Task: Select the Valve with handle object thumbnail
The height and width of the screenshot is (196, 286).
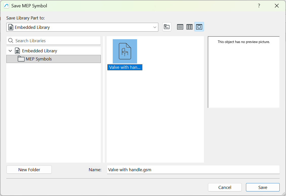Action: [x=125, y=51]
